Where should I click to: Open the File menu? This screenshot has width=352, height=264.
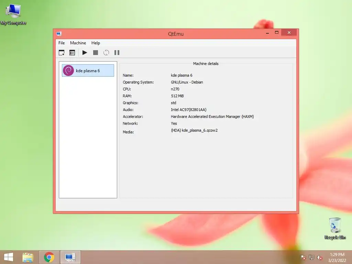pyautogui.click(x=62, y=43)
